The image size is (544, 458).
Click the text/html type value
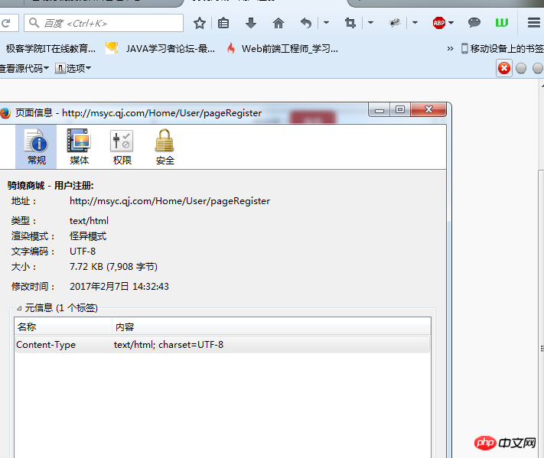point(89,221)
